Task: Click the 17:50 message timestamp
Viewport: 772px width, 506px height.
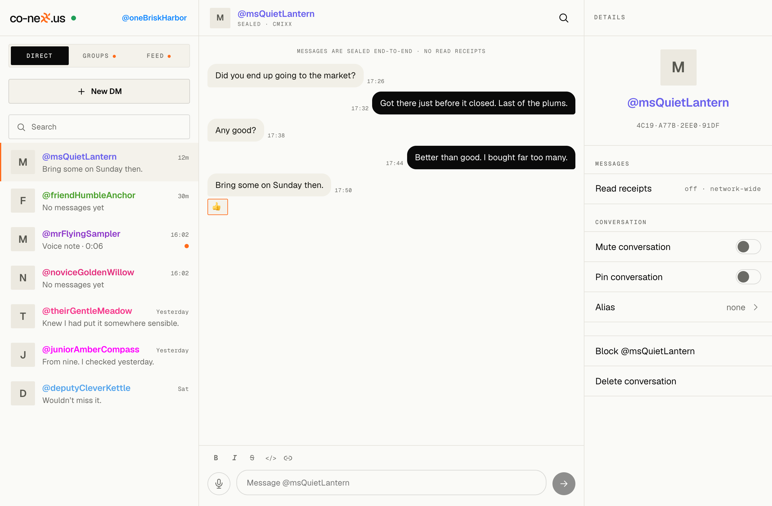Action: coord(343,190)
